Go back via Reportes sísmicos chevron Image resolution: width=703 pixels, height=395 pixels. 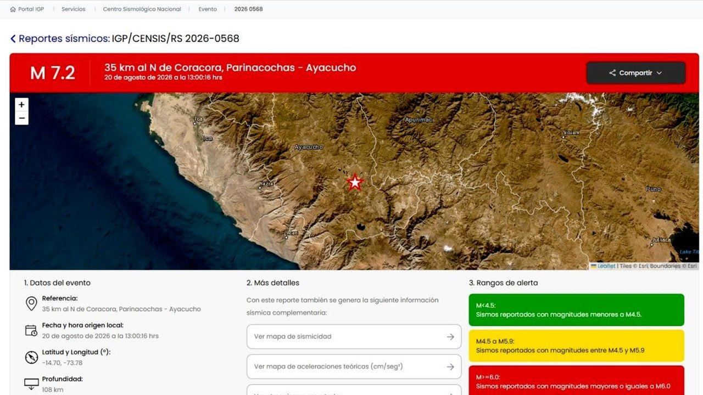coord(13,39)
